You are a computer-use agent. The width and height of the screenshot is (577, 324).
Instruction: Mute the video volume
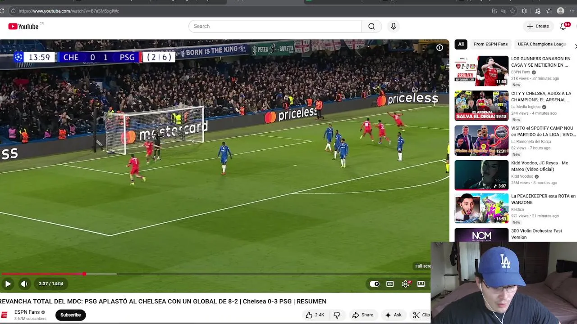(24, 283)
